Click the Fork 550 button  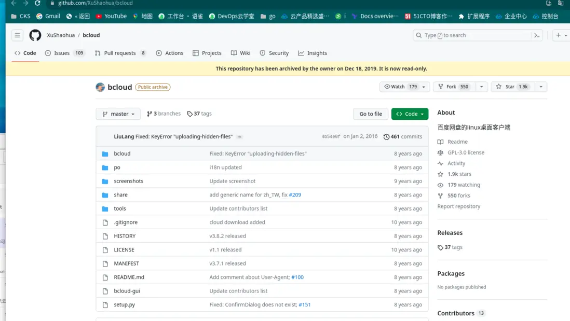point(454,87)
